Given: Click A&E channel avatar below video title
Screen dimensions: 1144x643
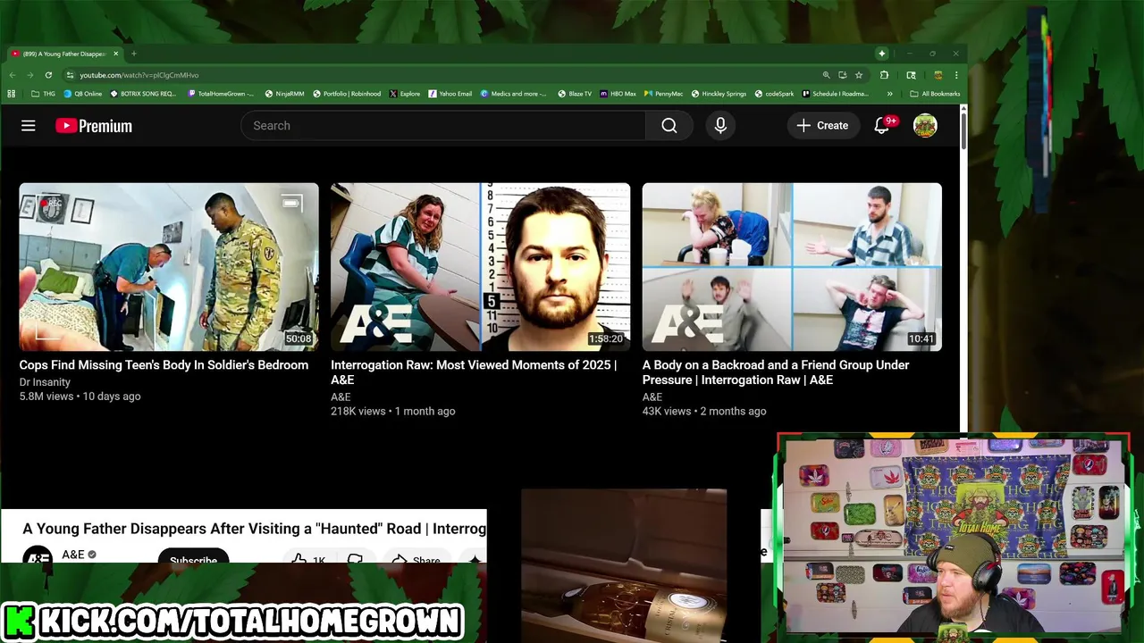Looking at the screenshot, I should click(38, 555).
